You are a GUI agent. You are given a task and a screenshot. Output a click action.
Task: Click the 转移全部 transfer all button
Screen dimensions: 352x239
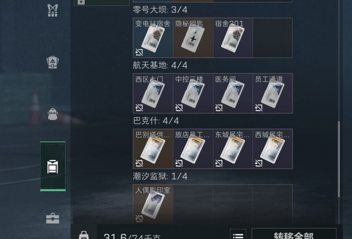click(x=294, y=234)
